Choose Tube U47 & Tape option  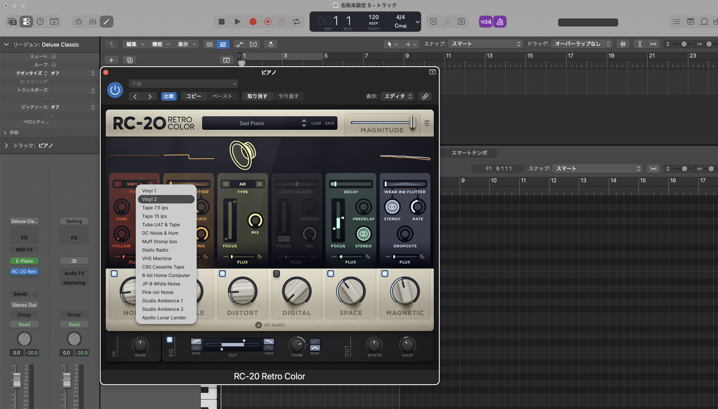[166, 225]
